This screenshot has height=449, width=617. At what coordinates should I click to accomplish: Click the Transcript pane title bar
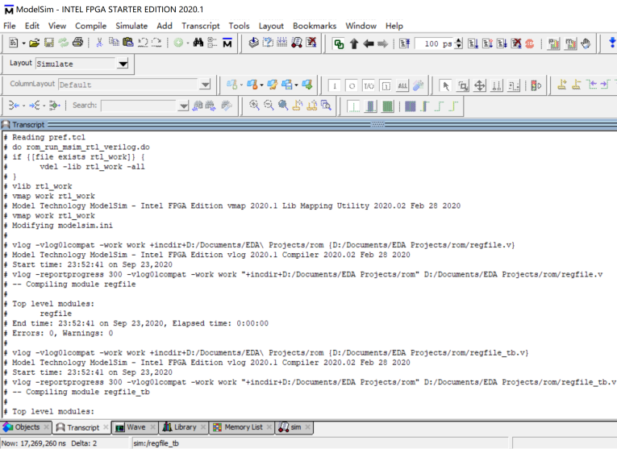308,125
